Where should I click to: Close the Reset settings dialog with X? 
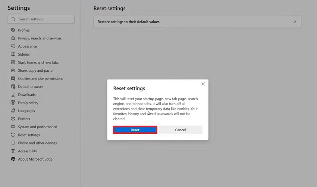tap(203, 84)
